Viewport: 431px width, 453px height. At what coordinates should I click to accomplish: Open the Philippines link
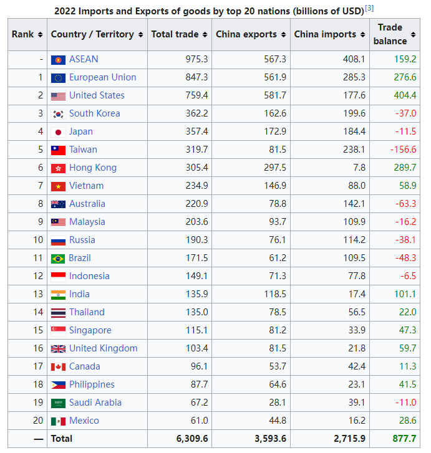[x=92, y=384]
